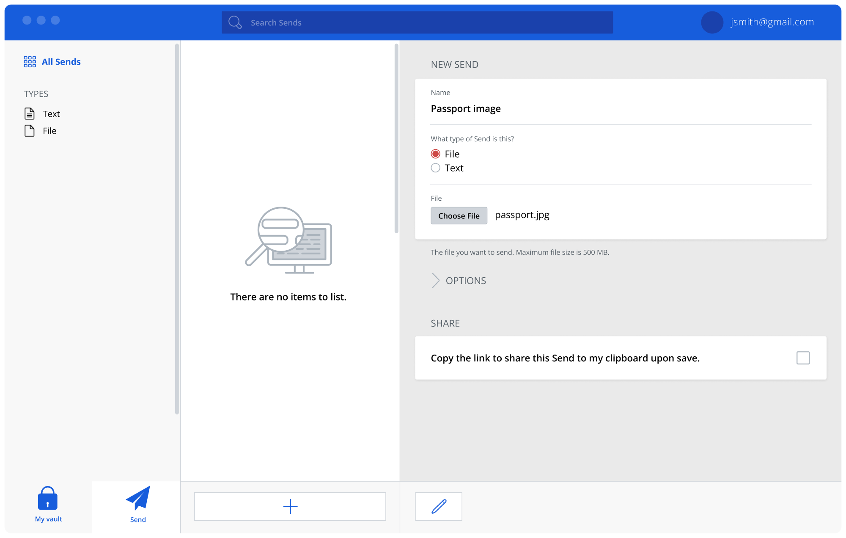The image size is (846, 538).
Task: Click the plus icon to add Send
Action: [x=290, y=506]
